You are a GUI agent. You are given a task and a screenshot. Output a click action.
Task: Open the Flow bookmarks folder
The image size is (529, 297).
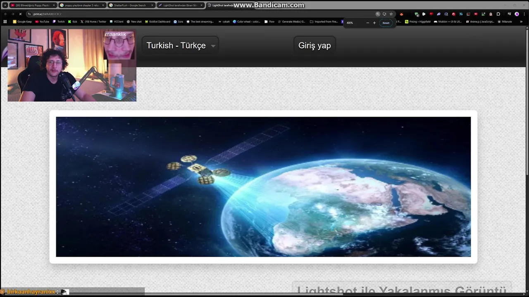269,21
